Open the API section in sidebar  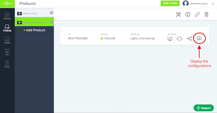7,52
